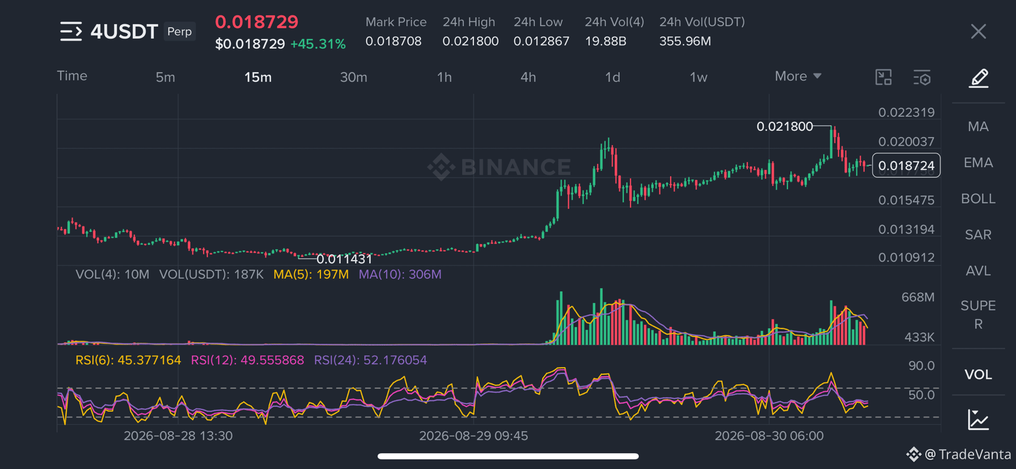Click the 24h High value 0.021800
Screen dimensions: 1016x469
(471, 41)
